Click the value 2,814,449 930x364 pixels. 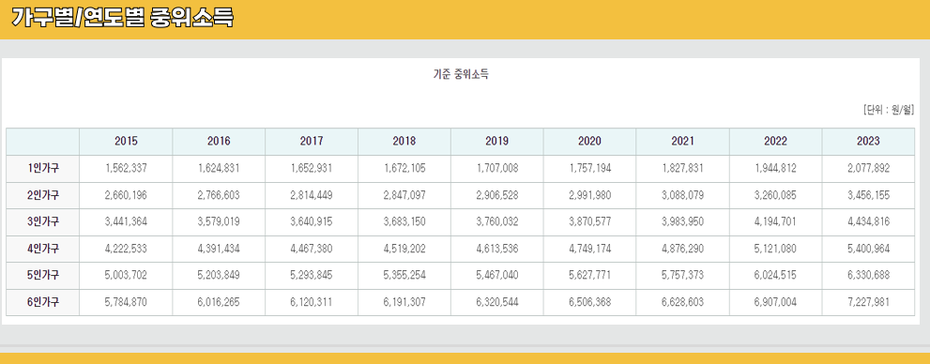[312, 195]
